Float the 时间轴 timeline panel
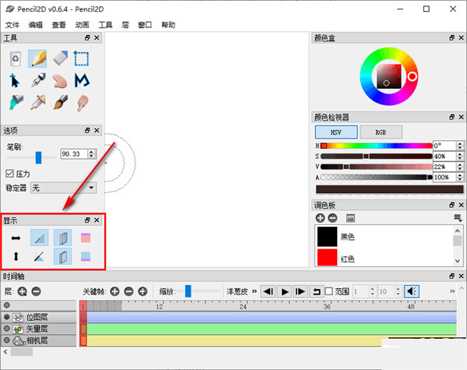This screenshot has height=370, width=467. click(x=451, y=277)
